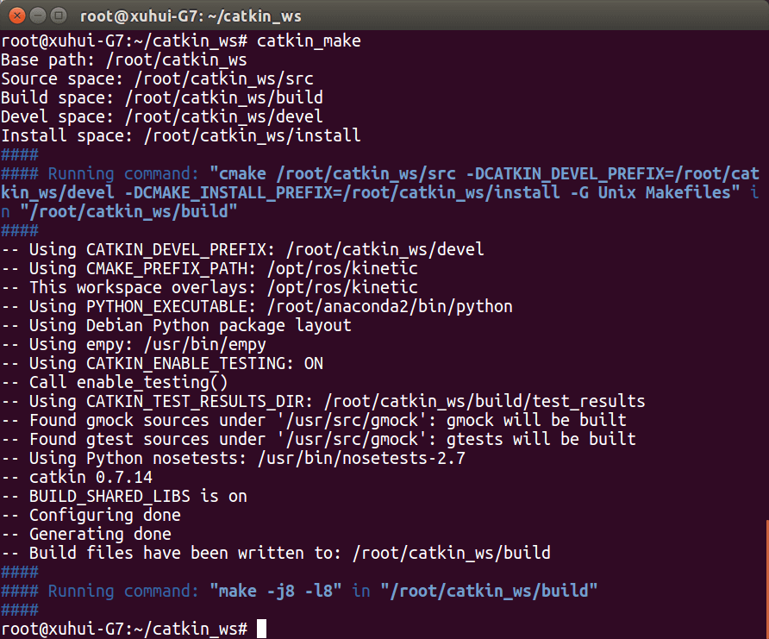This screenshot has height=639, width=769.
Task: Maximize the terminal window
Action: pos(58,15)
